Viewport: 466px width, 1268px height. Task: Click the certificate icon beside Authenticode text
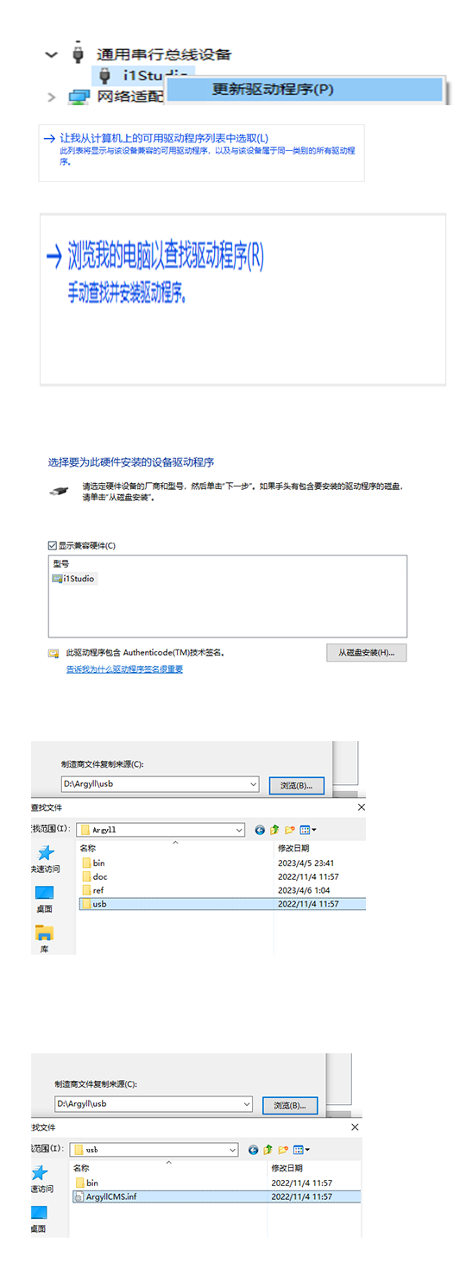click(54, 654)
